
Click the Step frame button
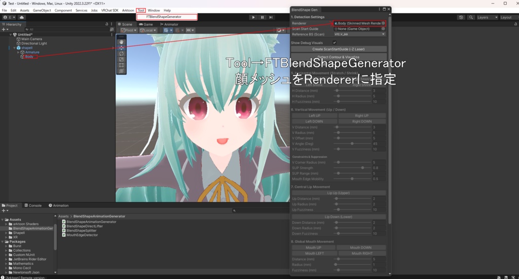(x=271, y=17)
